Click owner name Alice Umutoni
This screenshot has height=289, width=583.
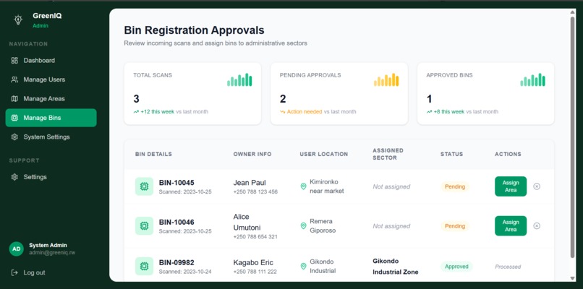[247, 222]
